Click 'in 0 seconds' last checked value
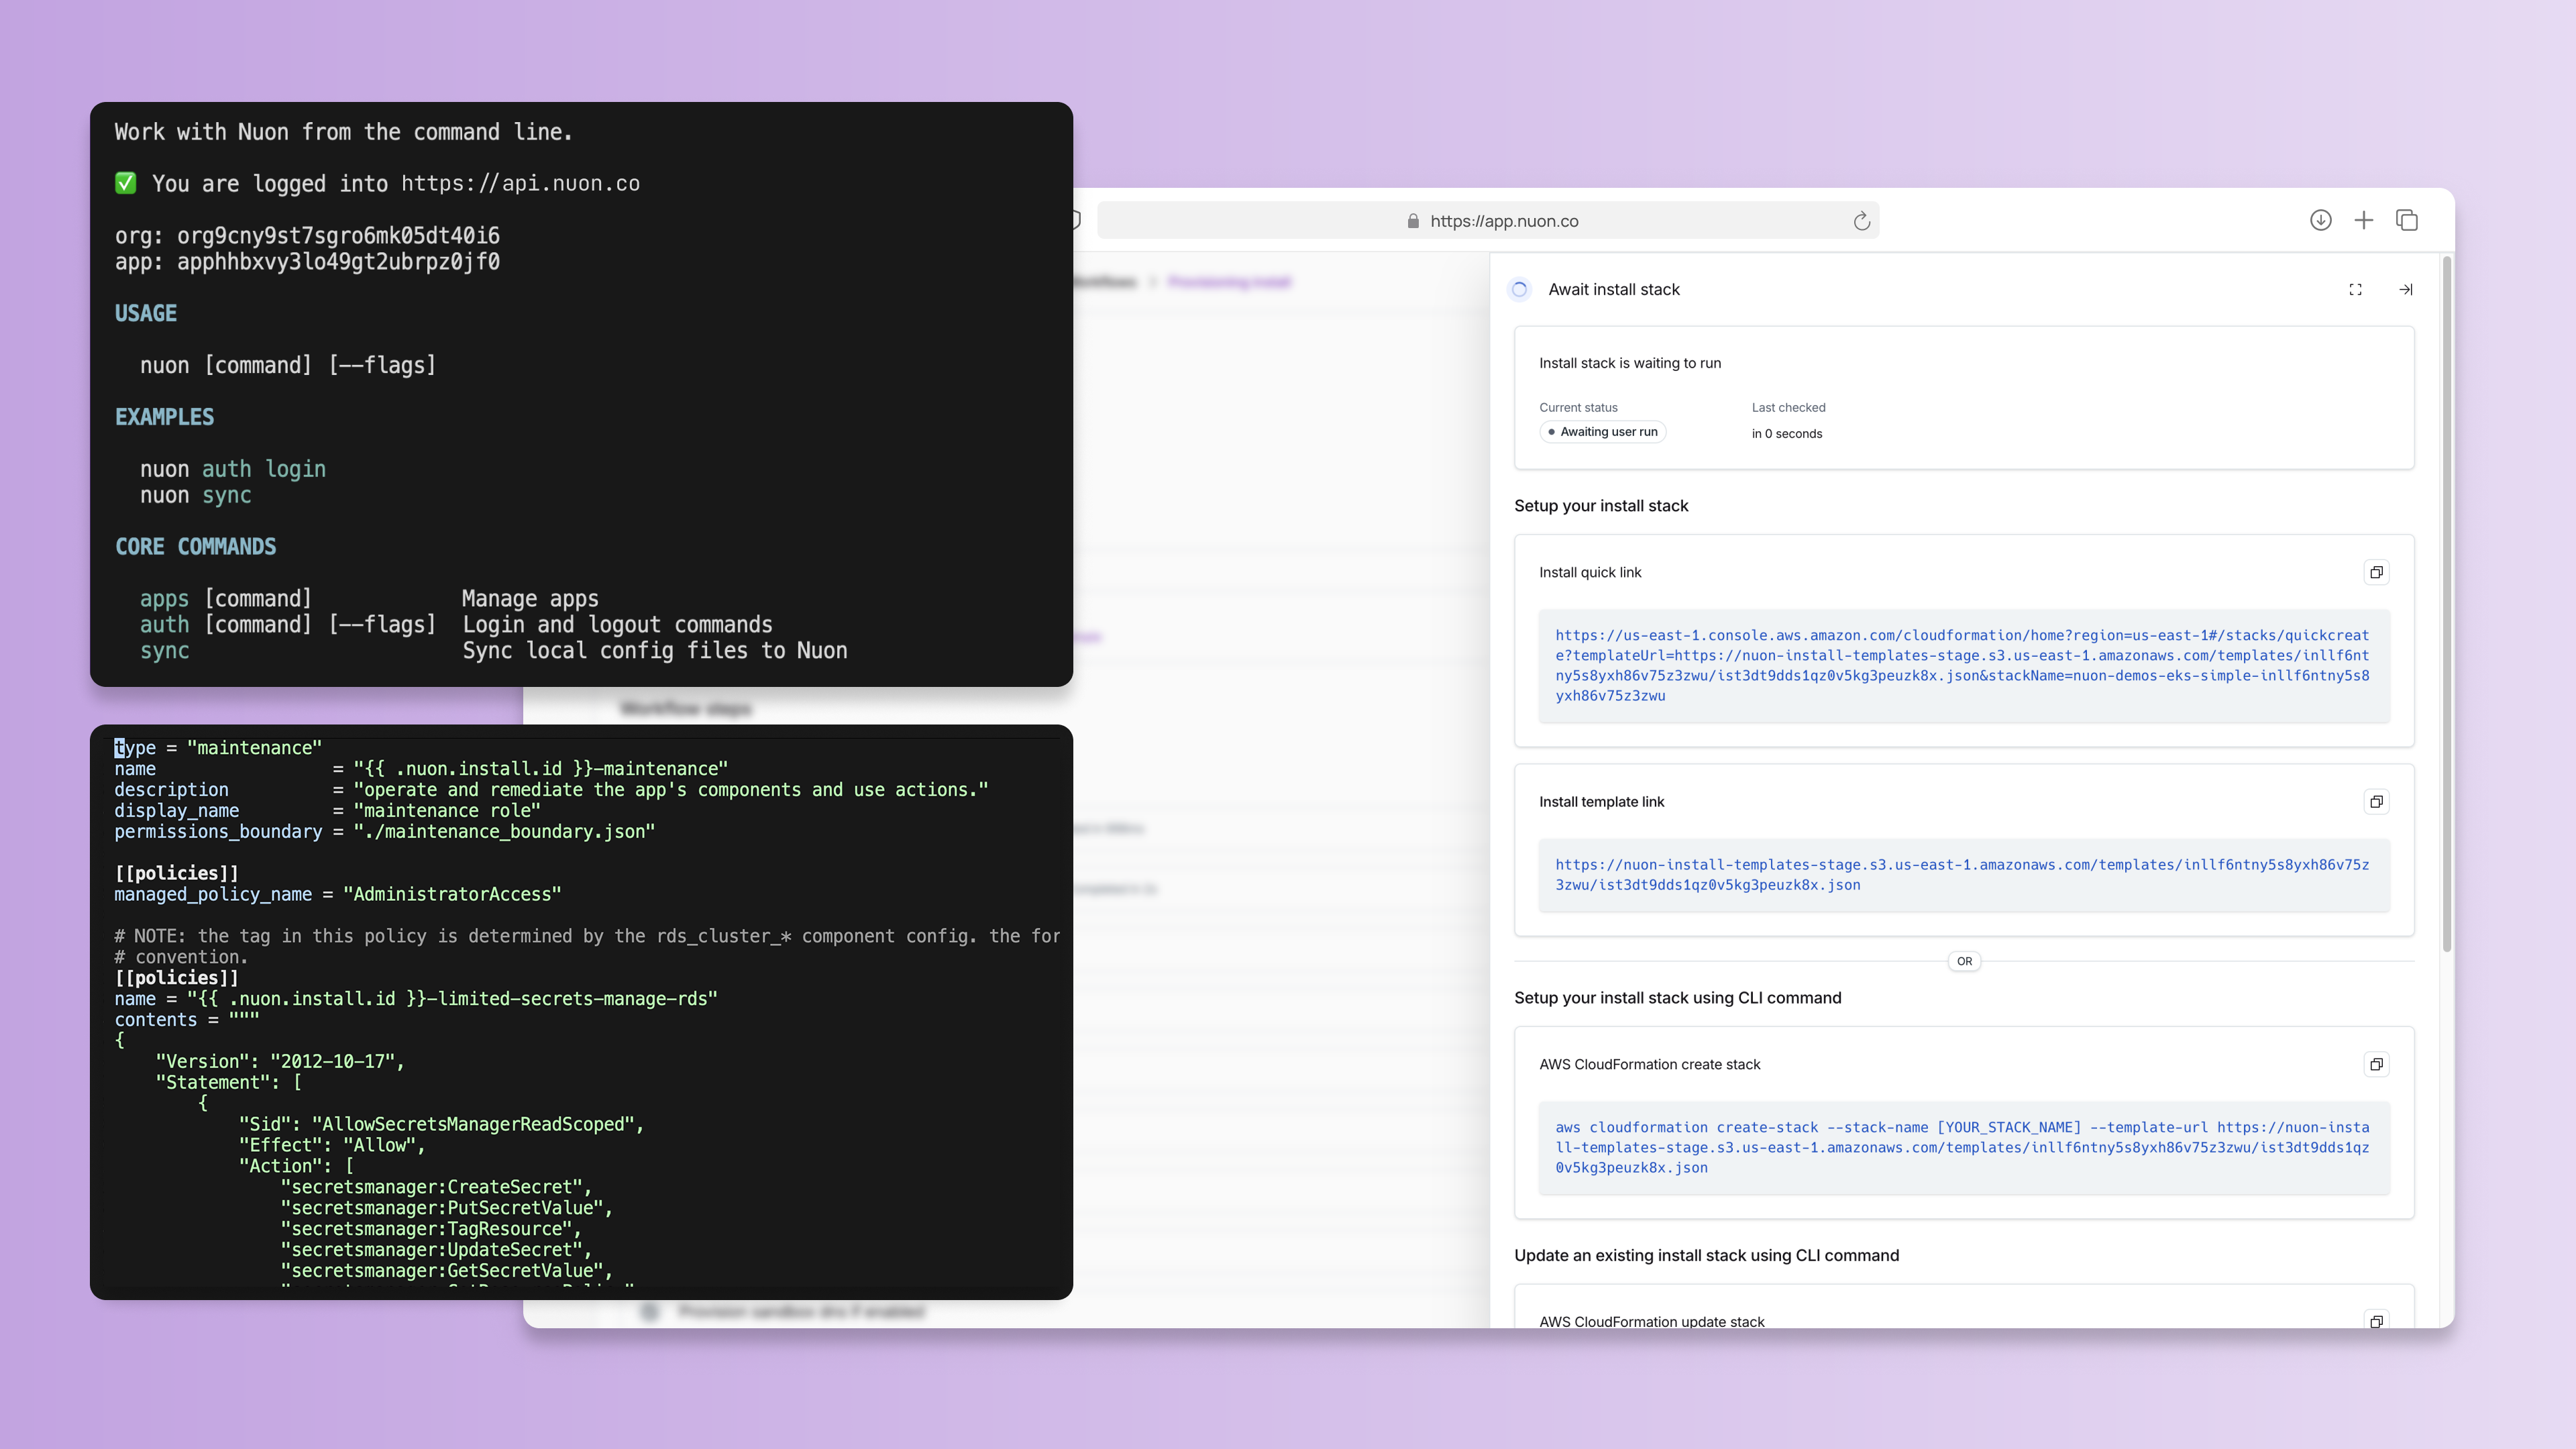2576x1449 pixels. pyautogui.click(x=1786, y=434)
